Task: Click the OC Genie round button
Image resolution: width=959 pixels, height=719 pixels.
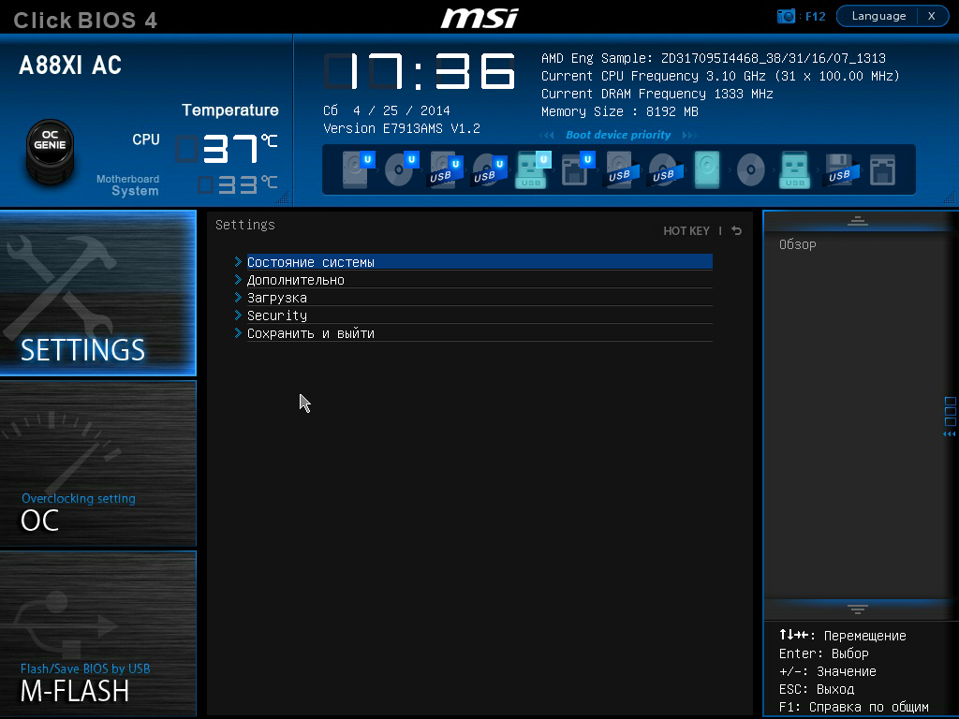Action: click(51, 152)
